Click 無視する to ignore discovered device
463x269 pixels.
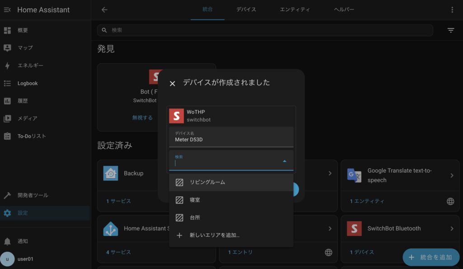[142, 118]
